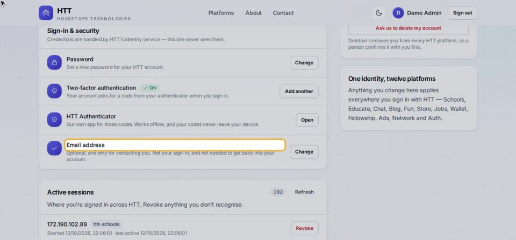Click the HTT chevron logo icon
The height and width of the screenshot is (240, 516).
click(46, 13)
